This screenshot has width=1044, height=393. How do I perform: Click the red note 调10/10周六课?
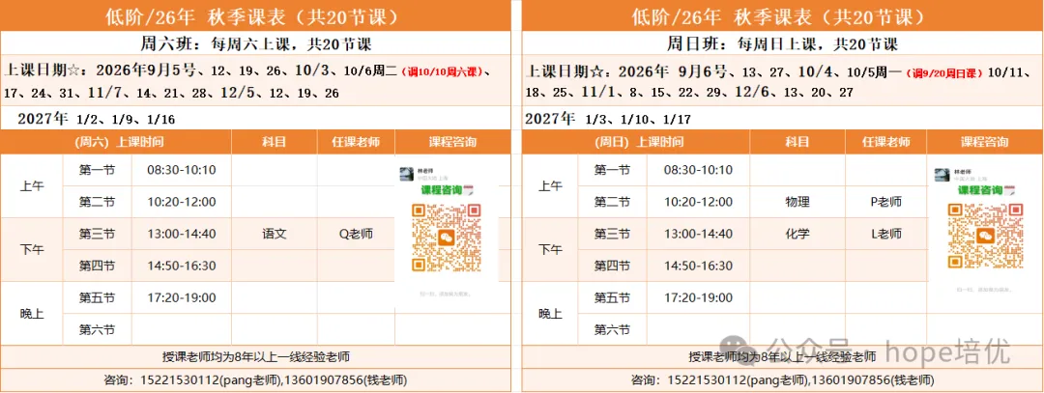442,71
